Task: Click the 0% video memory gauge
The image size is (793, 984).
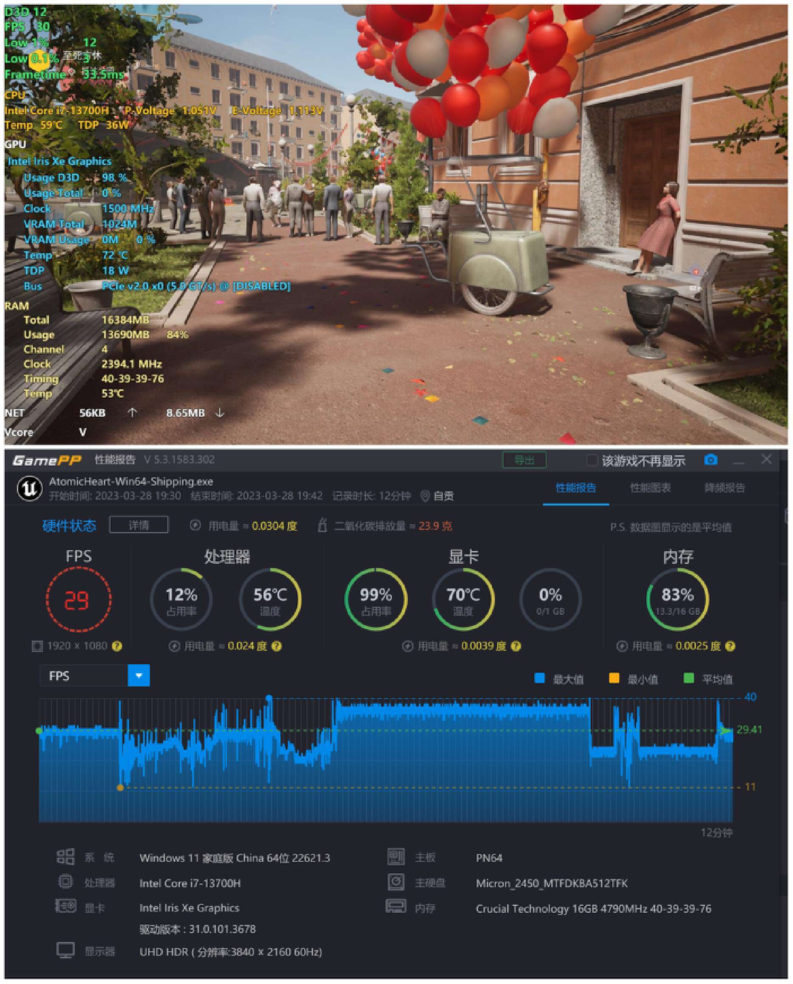Action: click(x=550, y=599)
